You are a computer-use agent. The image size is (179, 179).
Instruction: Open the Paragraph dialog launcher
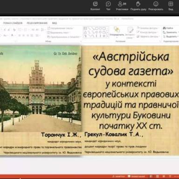click(x=81, y=41)
